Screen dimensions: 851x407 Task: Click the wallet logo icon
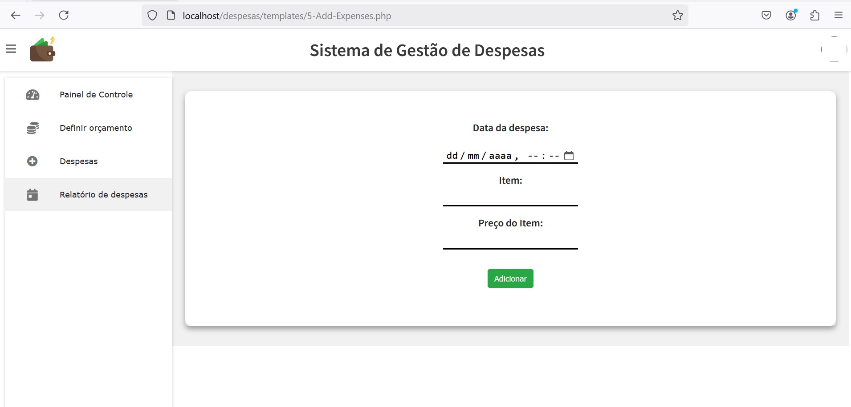(42, 49)
